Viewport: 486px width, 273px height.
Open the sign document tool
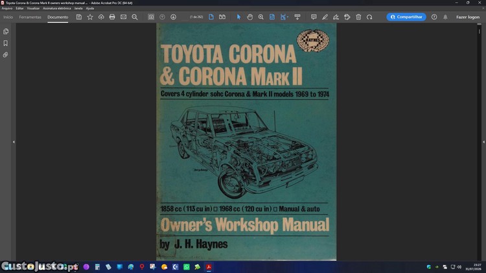tap(336, 17)
